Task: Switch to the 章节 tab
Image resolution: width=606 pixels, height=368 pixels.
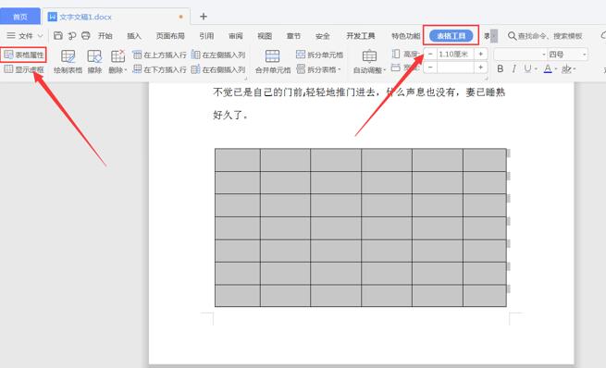Action: [293, 36]
